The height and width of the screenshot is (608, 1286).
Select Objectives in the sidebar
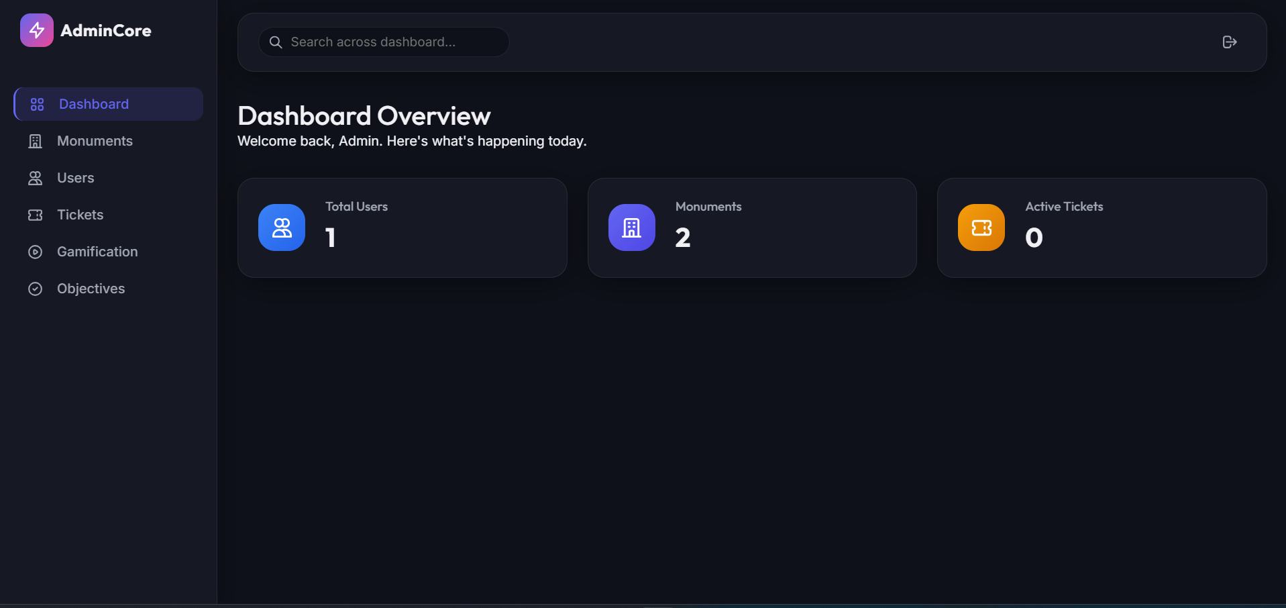(x=109, y=289)
